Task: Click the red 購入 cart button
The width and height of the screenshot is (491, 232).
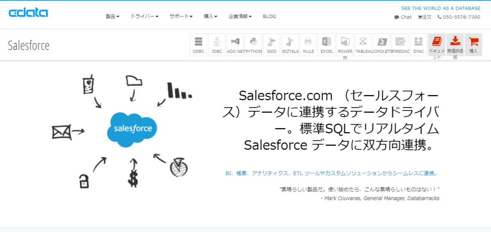Action: coord(473,45)
